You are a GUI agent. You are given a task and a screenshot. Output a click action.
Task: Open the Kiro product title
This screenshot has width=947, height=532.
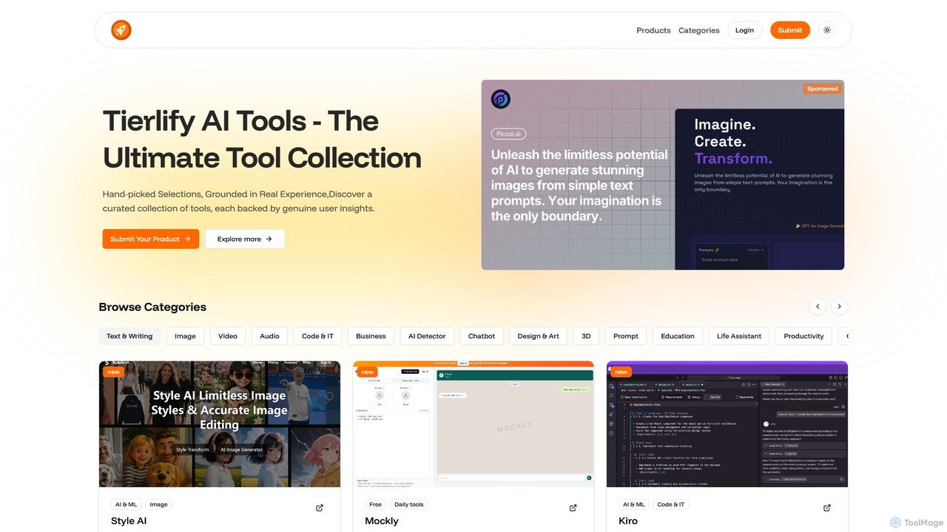pos(628,521)
